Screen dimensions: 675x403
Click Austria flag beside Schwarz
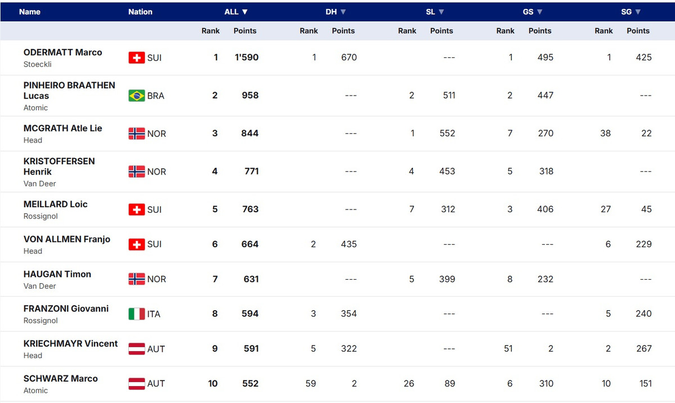point(137,384)
